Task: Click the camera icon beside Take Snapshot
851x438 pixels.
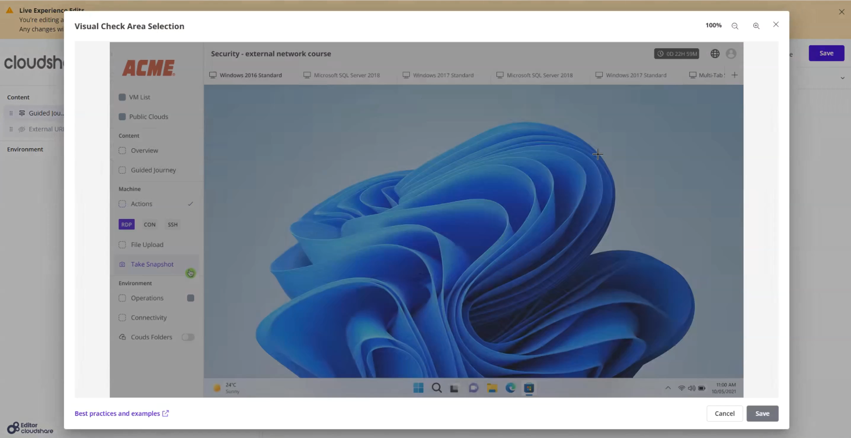Action: 122,264
